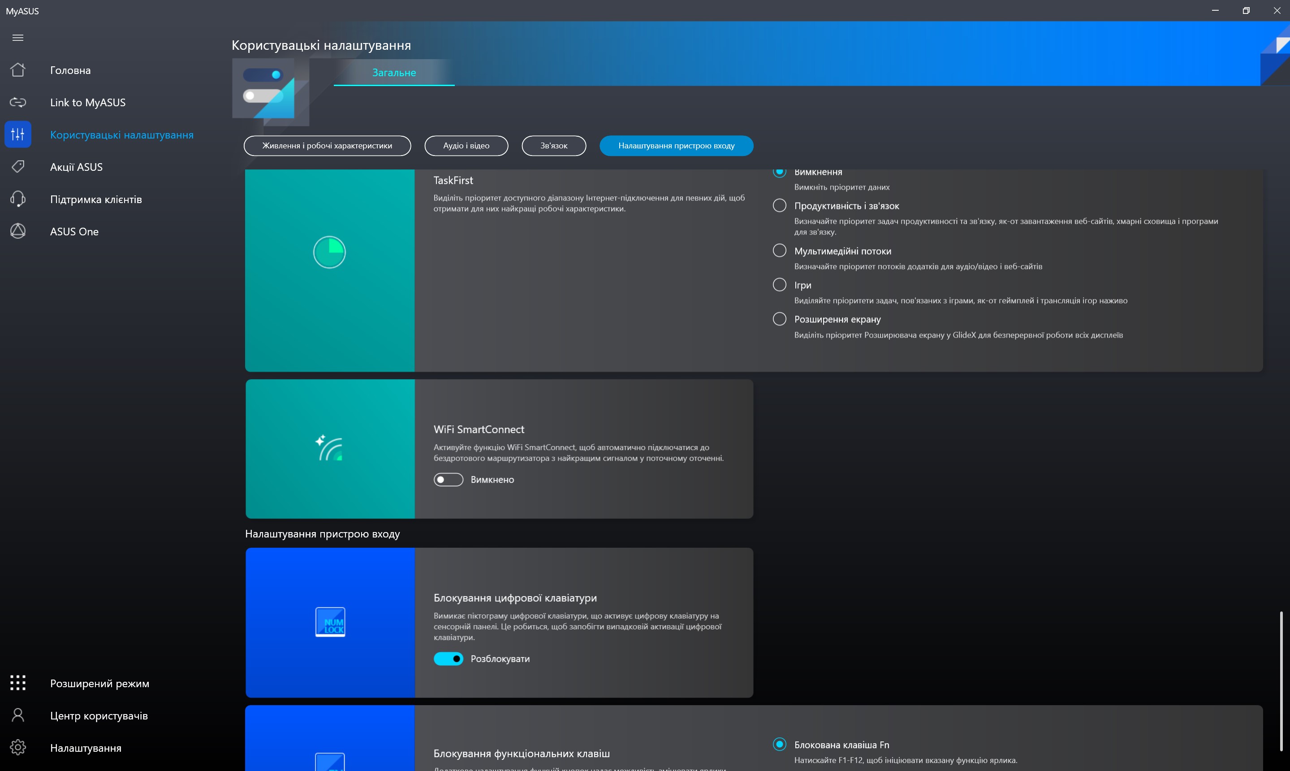This screenshot has width=1290, height=771.
Task: Restore down the MyASUS window
Action: pos(1246,10)
